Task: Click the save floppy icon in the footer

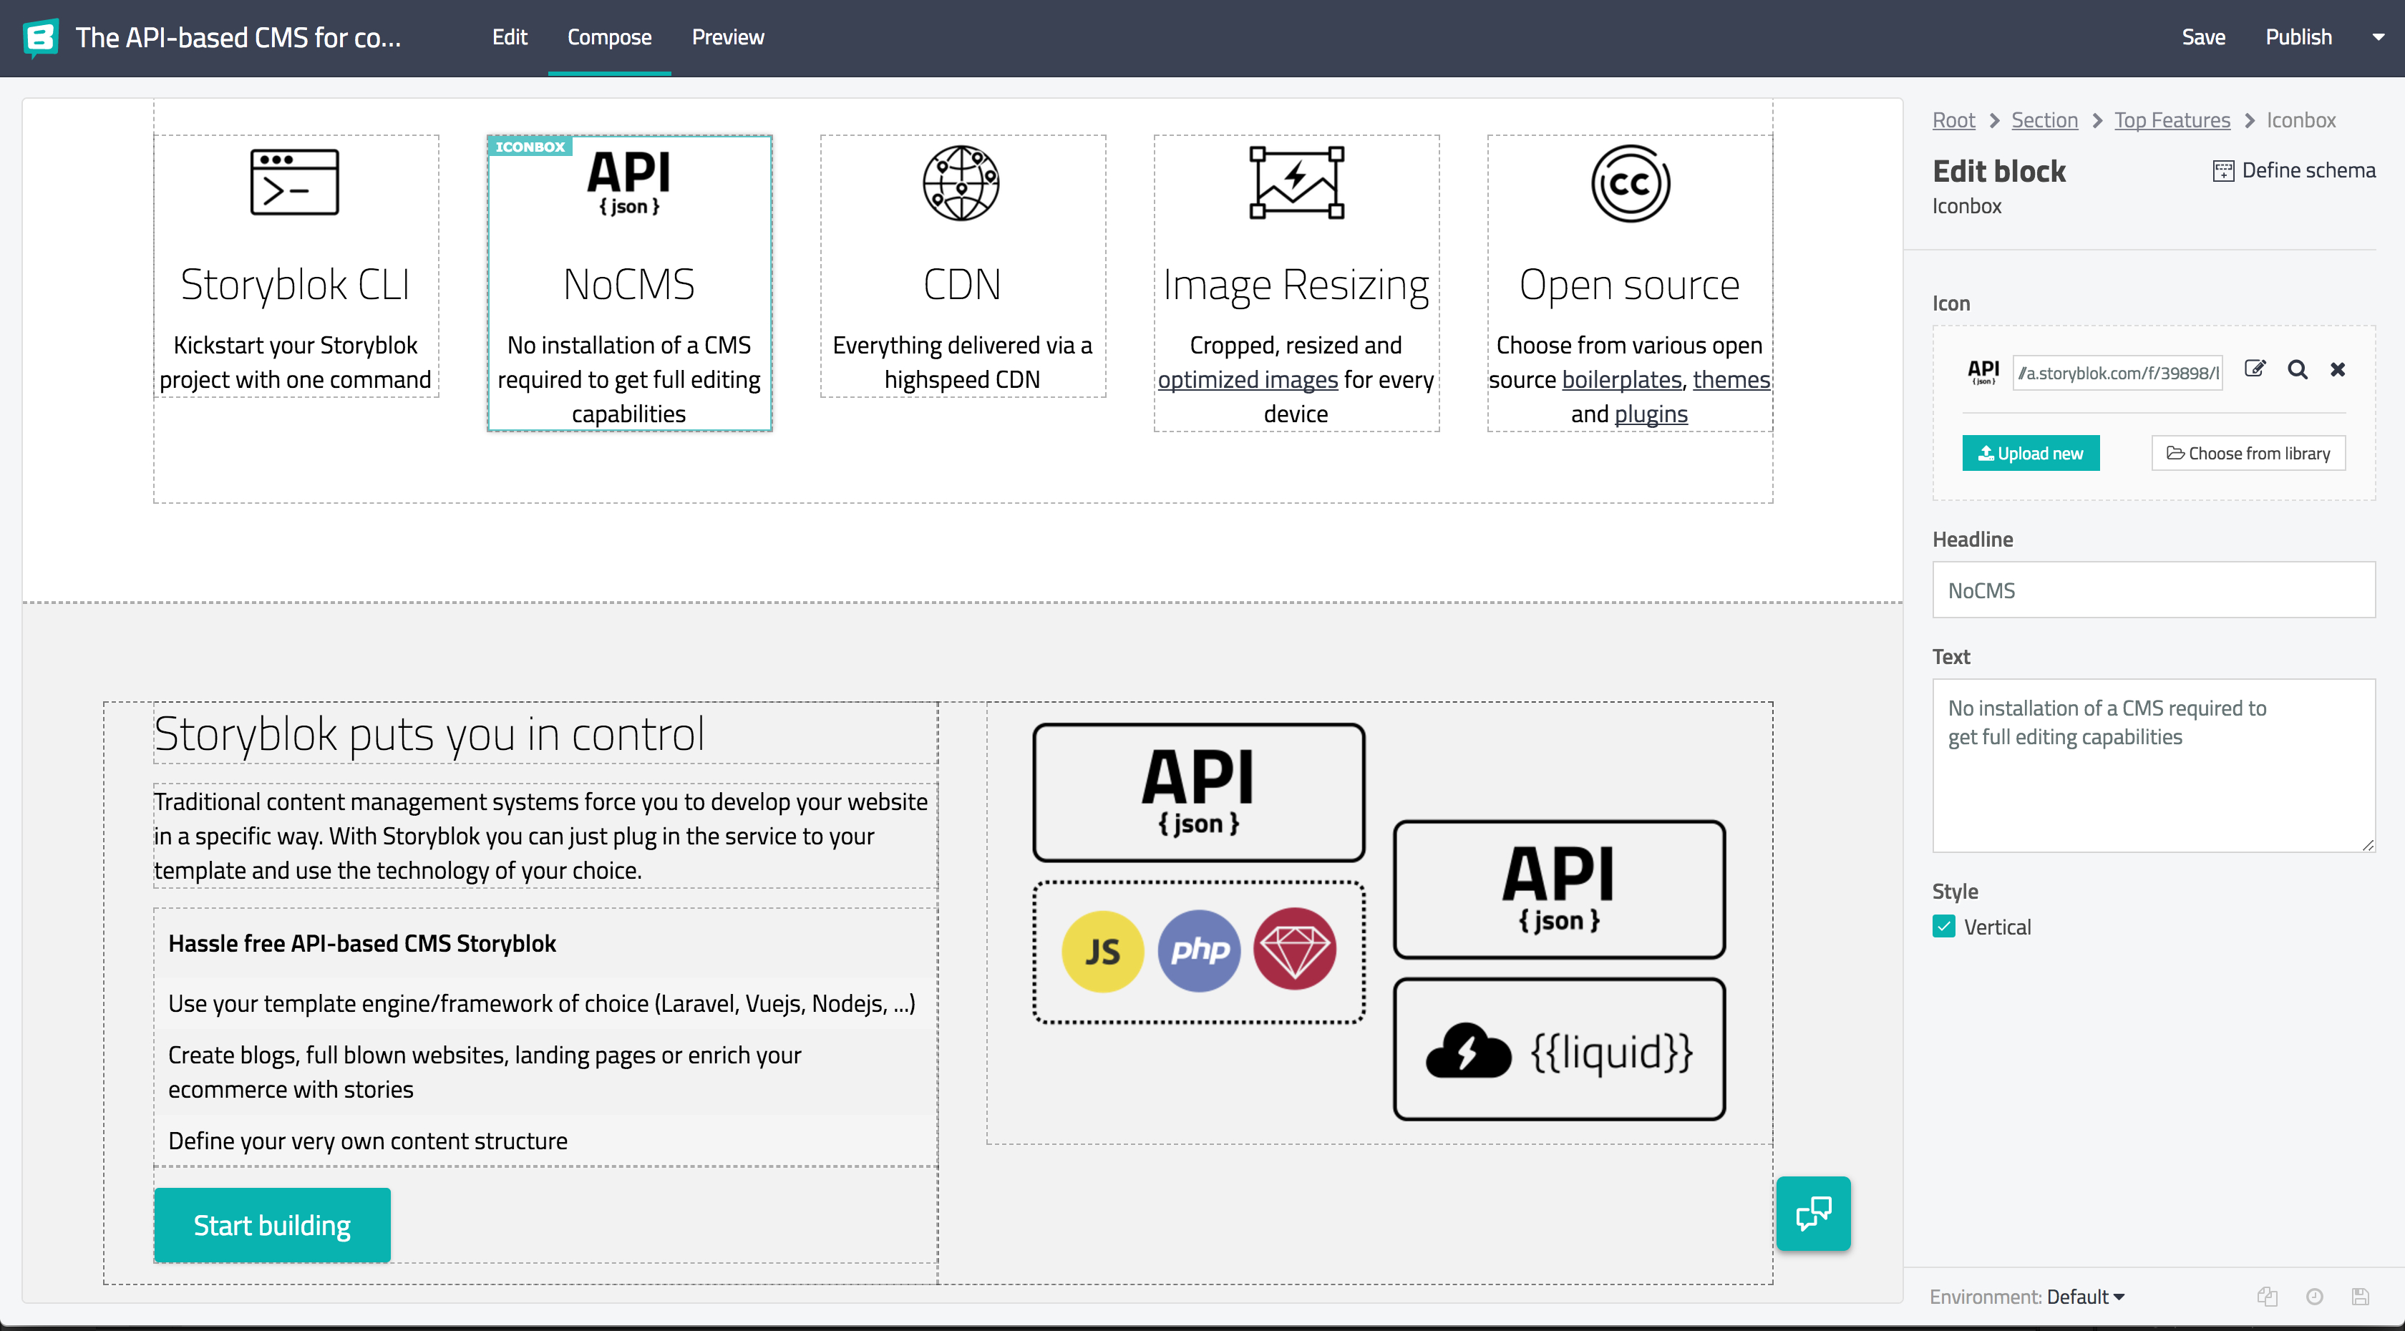Action: coord(2359,1297)
